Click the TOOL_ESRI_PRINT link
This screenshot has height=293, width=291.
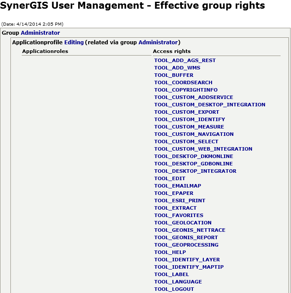click(180, 201)
